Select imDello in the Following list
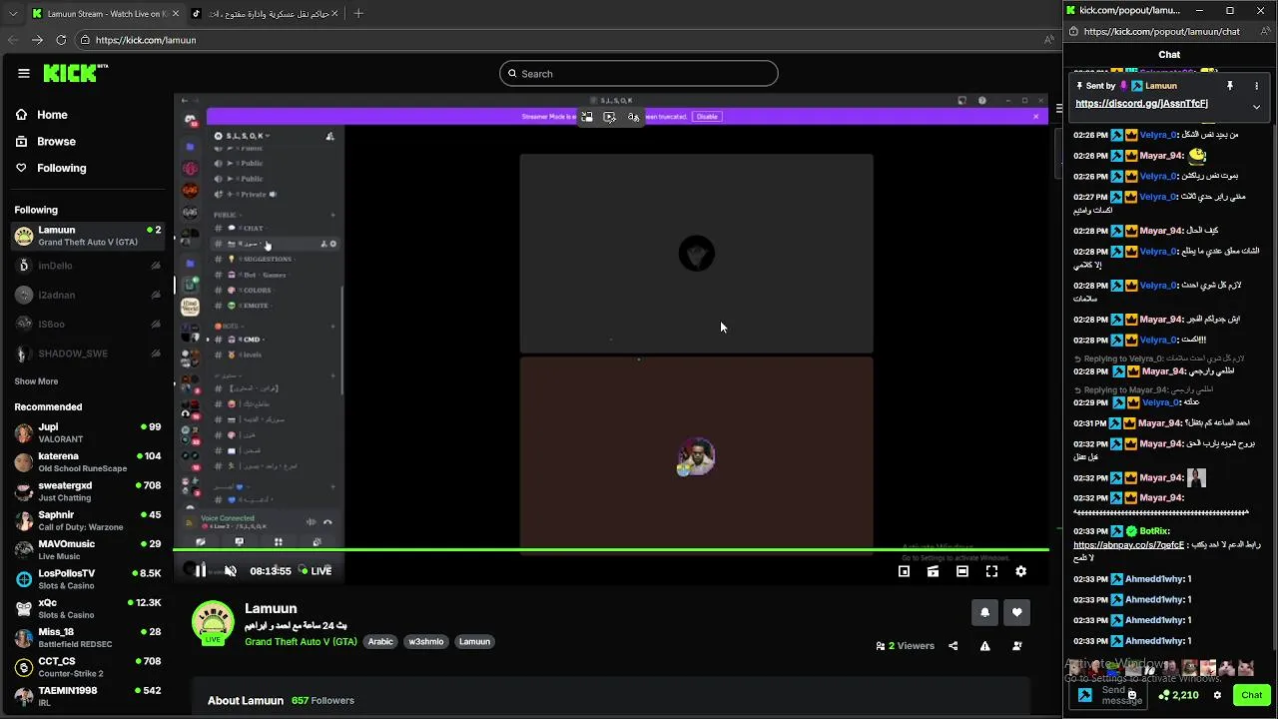Screen dimensions: 1278x719 click(87, 266)
